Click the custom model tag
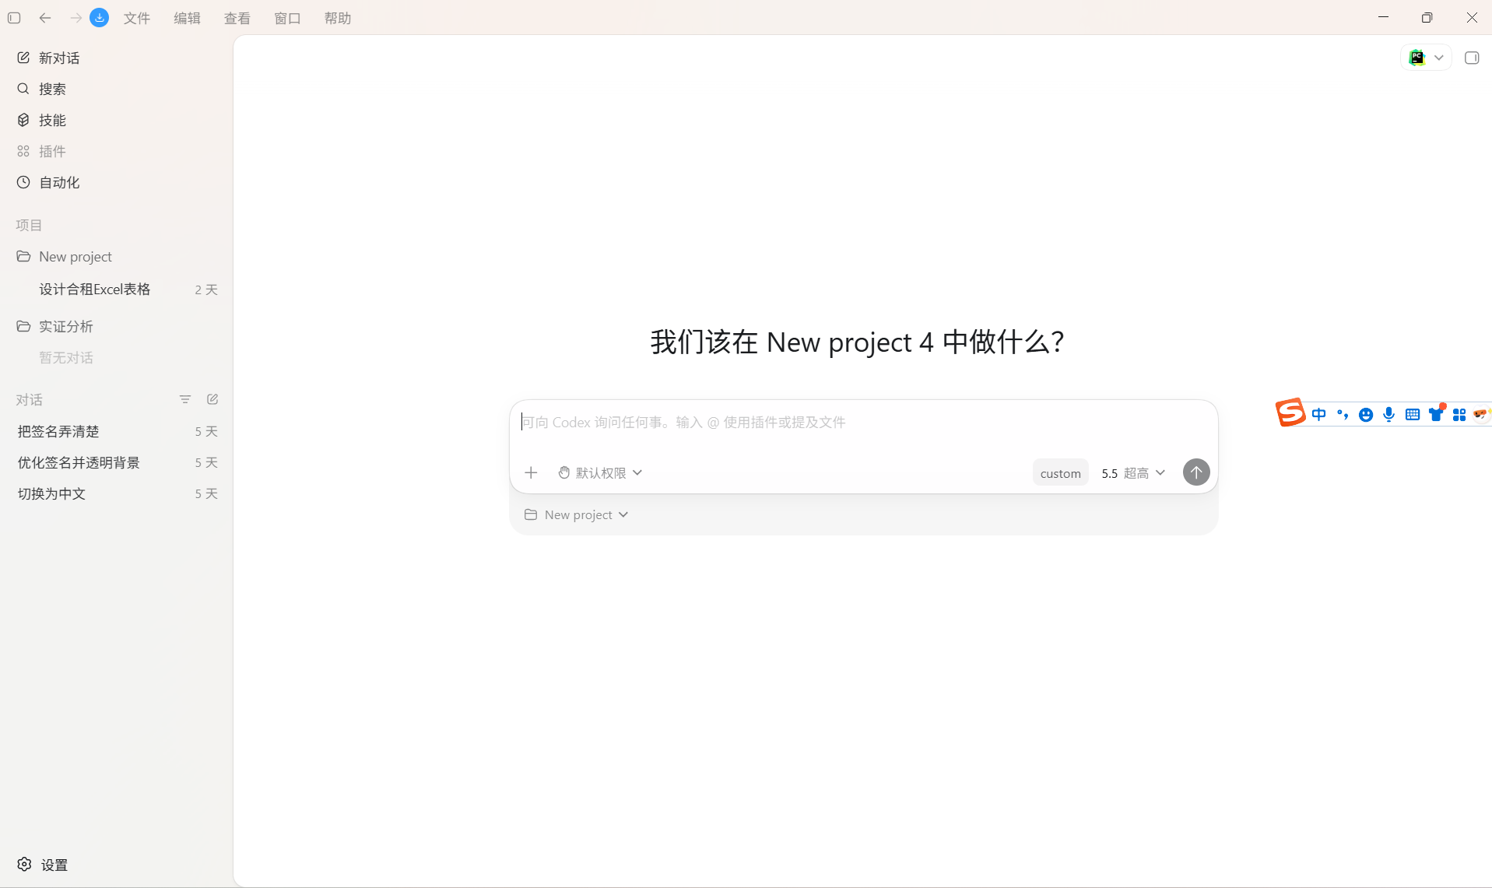The image size is (1492, 888). [x=1060, y=472]
